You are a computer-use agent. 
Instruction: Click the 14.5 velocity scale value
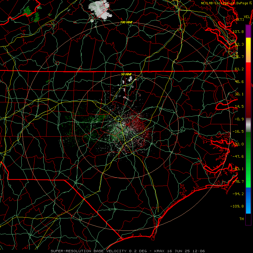tap(239, 107)
